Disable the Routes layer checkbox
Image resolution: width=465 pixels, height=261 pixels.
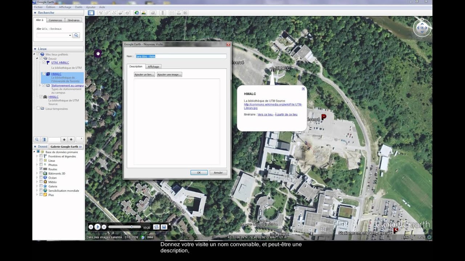click(x=41, y=169)
